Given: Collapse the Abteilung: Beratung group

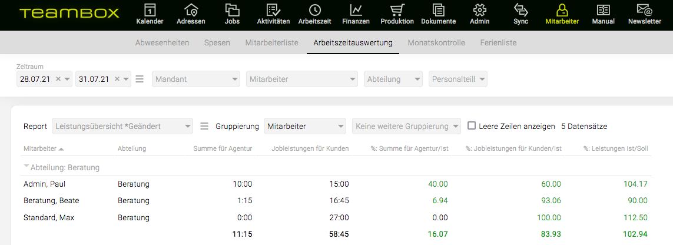Looking at the screenshot, I should tap(27, 167).
